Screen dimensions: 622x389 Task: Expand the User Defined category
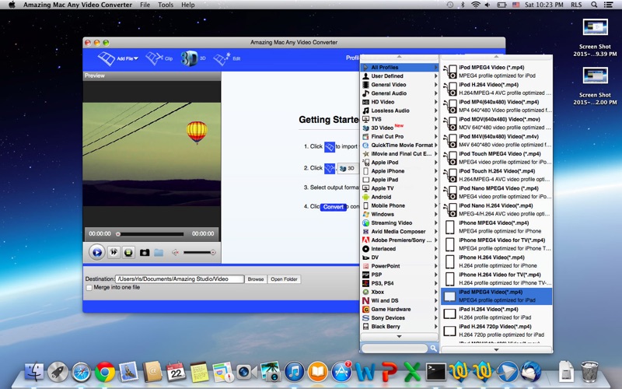click(400, 76)
